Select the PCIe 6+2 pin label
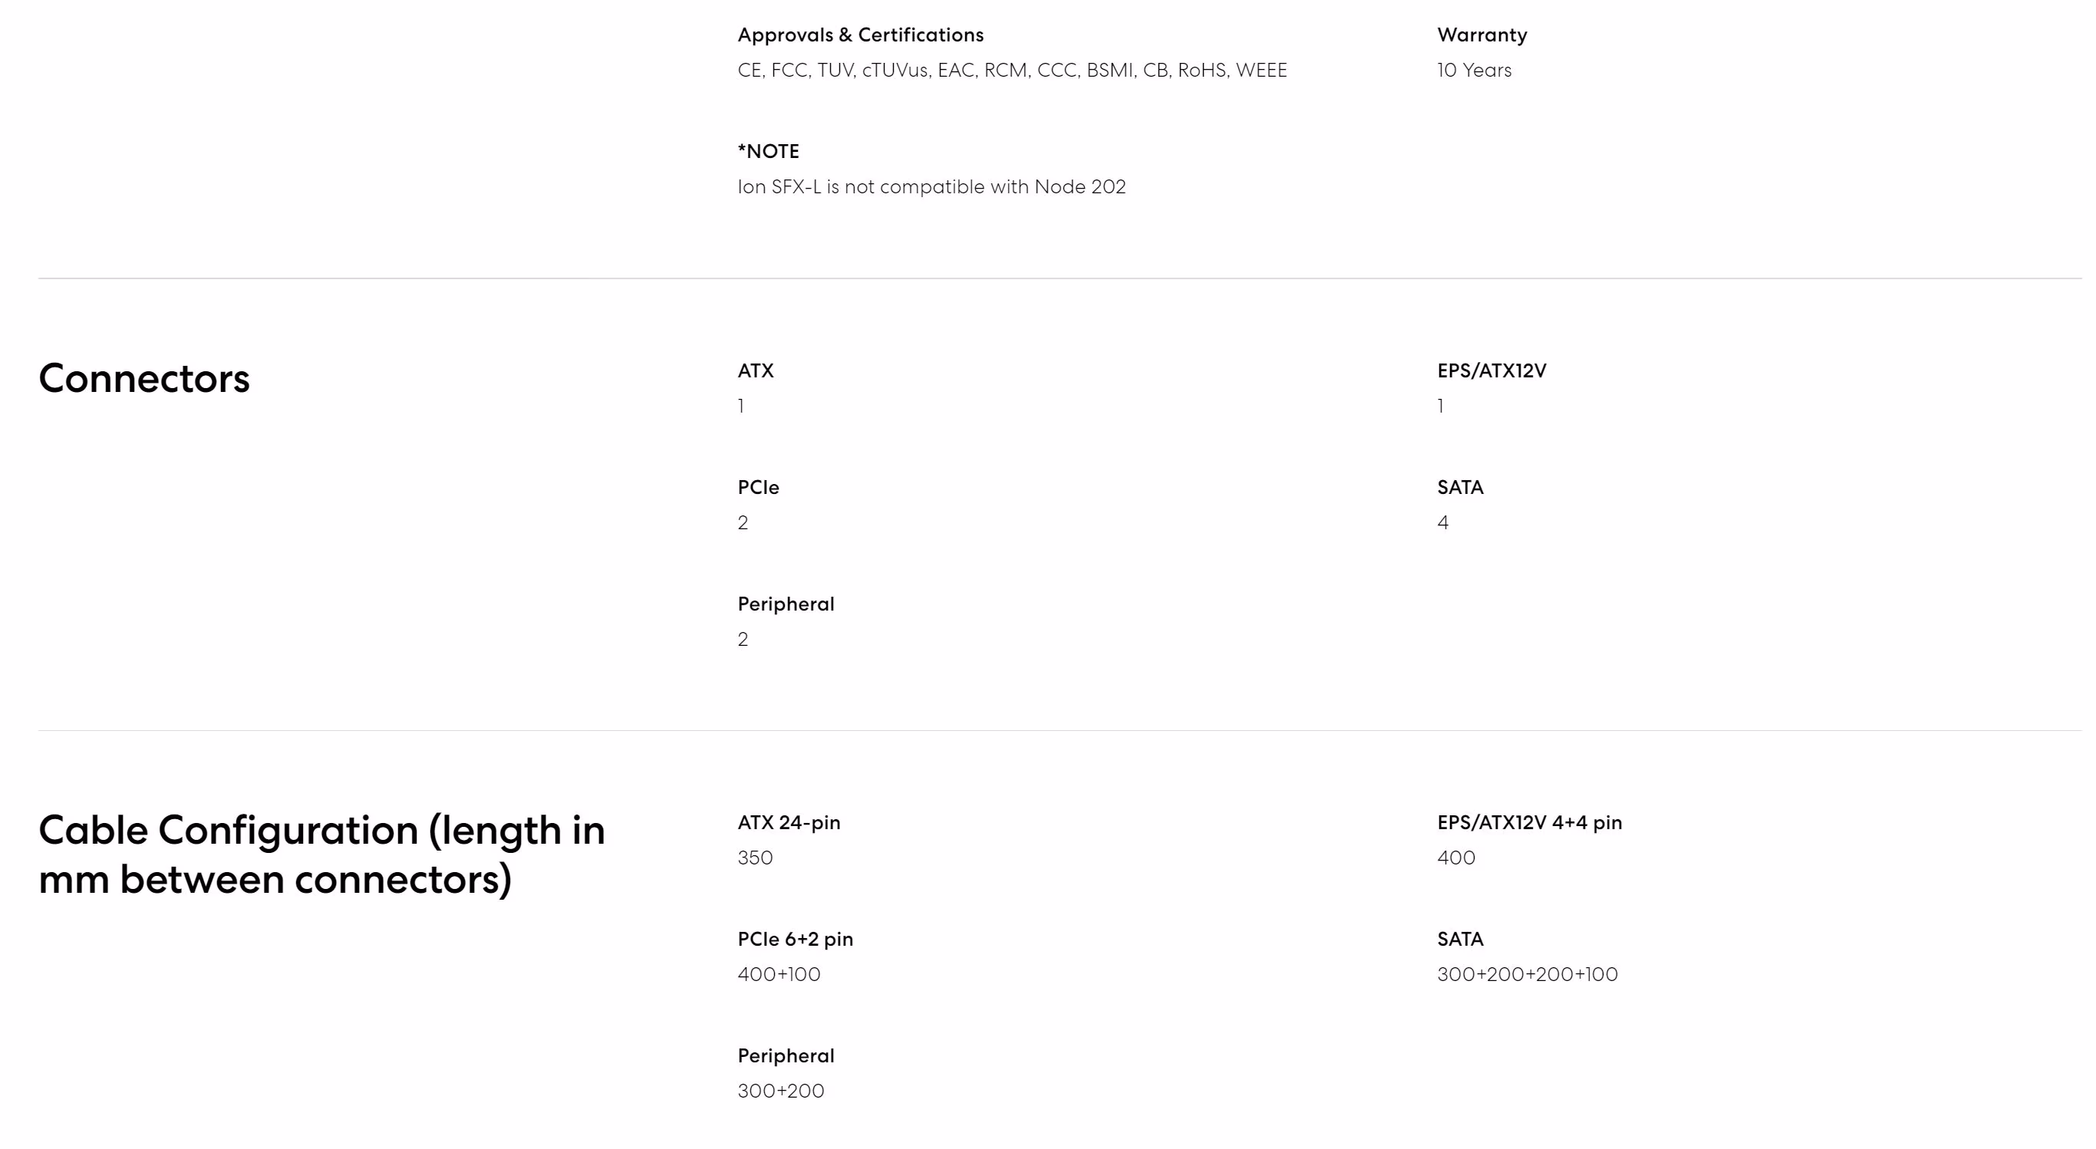The width and height of the screenshot is (2096, 1149). click(795, 939)
